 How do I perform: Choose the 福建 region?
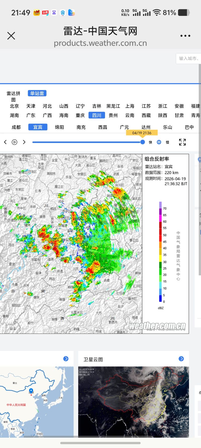tap(196, 106)
